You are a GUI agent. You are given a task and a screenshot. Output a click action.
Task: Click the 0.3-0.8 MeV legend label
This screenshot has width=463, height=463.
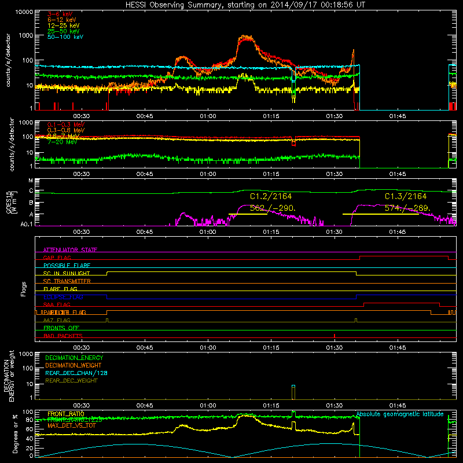point(65,130)
